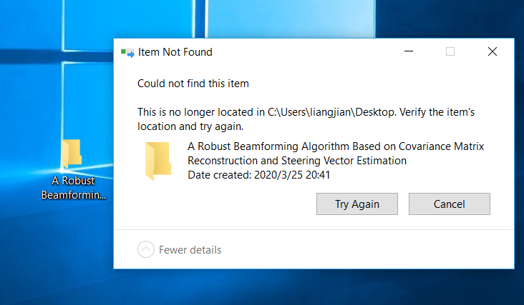Click the Fewer details label
This screenshot has height=305, width=524.
190,250
